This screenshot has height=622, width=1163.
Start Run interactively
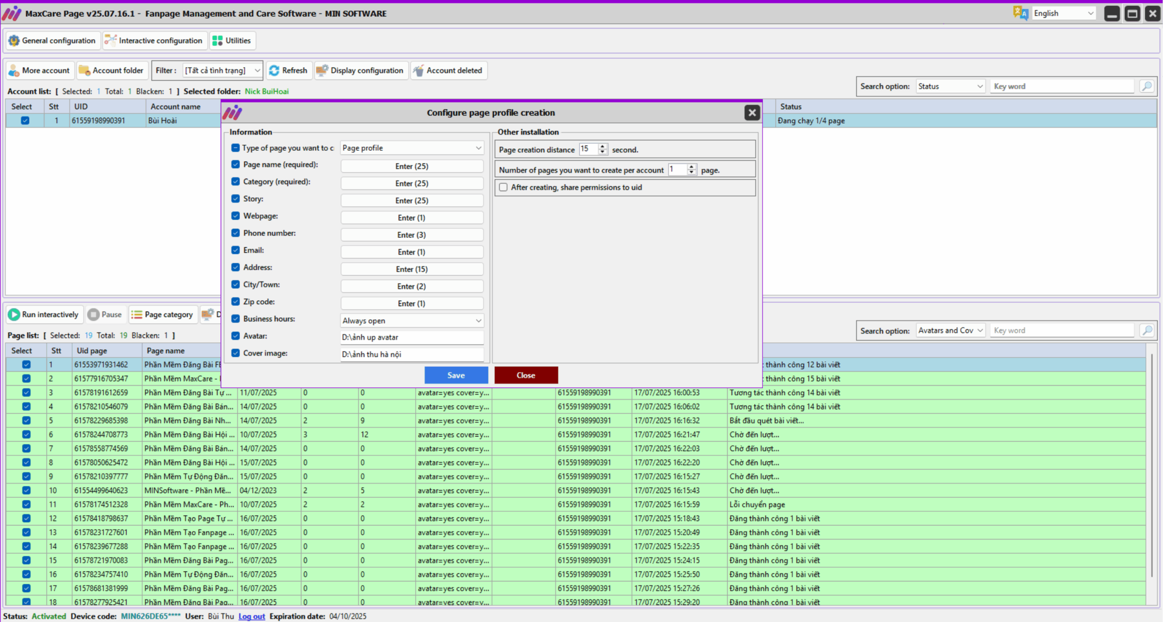click(44, 314)
